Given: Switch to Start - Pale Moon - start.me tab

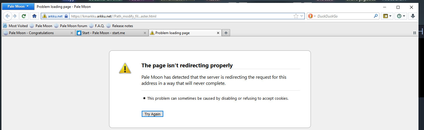Looking at the screenshot, I should coord(112,33).
